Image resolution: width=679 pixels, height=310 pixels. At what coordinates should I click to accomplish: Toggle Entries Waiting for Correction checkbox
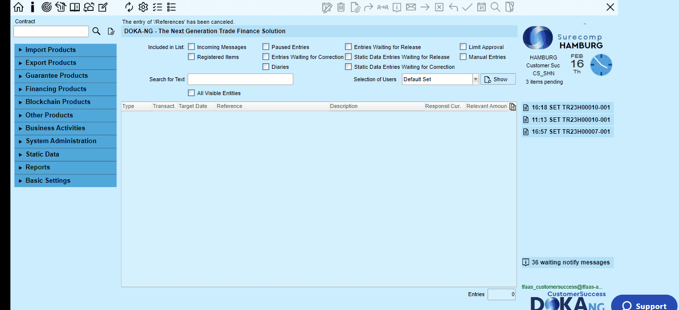[x=266, y=57]
